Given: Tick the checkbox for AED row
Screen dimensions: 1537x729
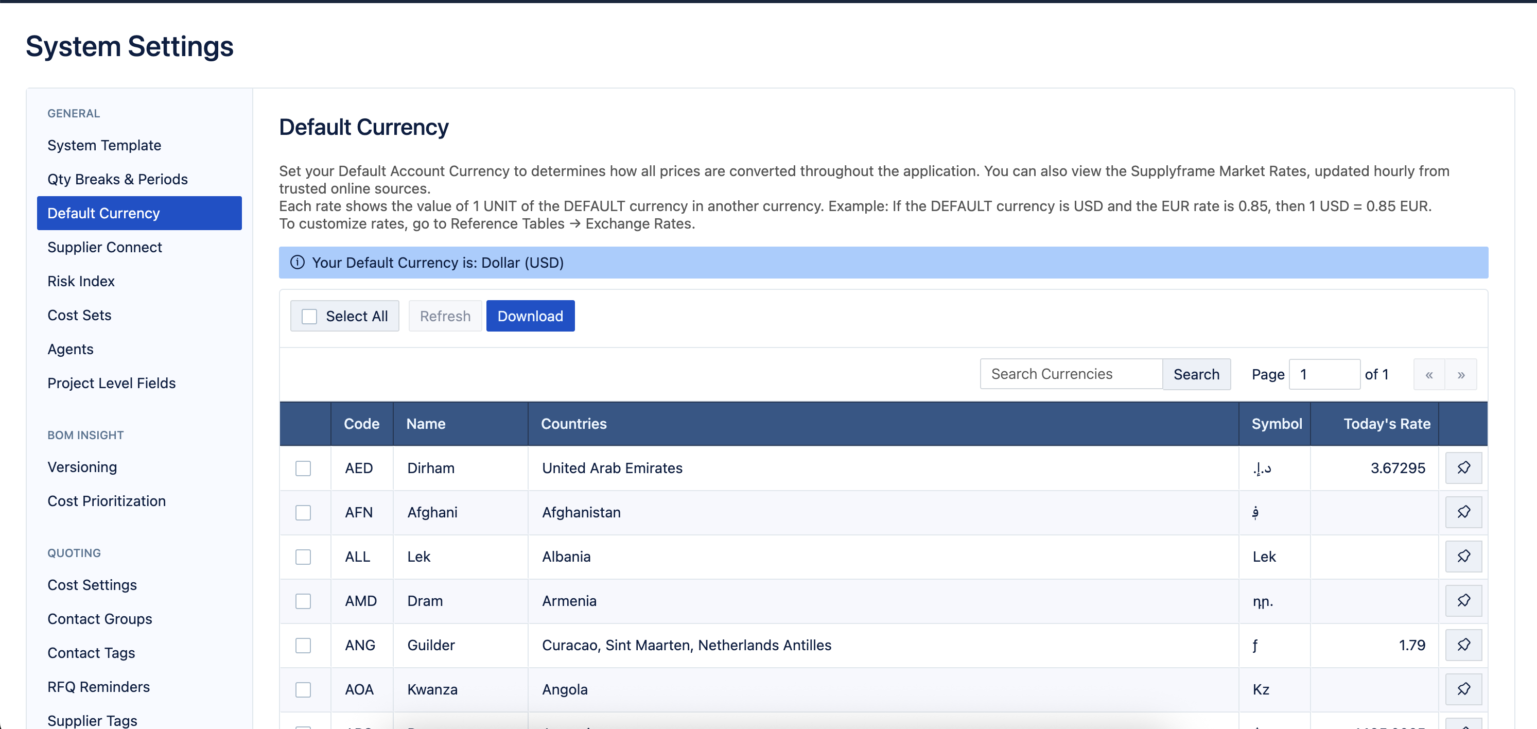Looking at the screenshot, I should click(303, 468).
